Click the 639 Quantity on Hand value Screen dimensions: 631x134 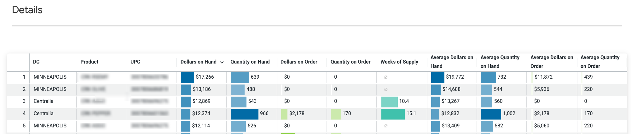click(x=255, y=77)
